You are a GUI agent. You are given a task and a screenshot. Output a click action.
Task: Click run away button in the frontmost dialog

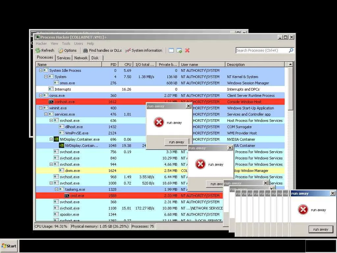(321, 229)
